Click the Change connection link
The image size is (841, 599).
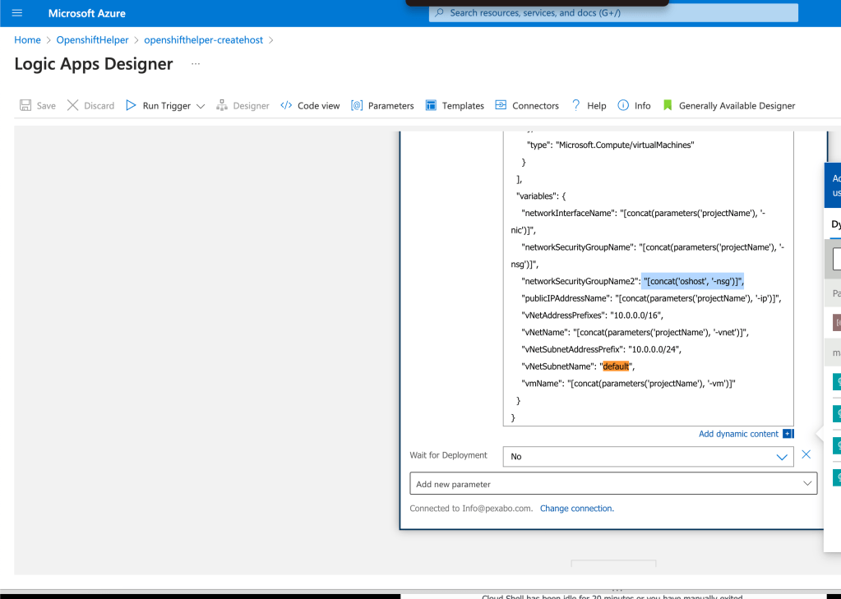point(576,509)
